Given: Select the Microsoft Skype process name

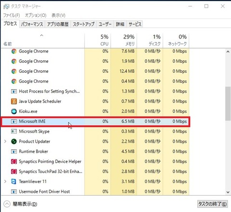Looking at the screenshot, I should tap(34, 132).
